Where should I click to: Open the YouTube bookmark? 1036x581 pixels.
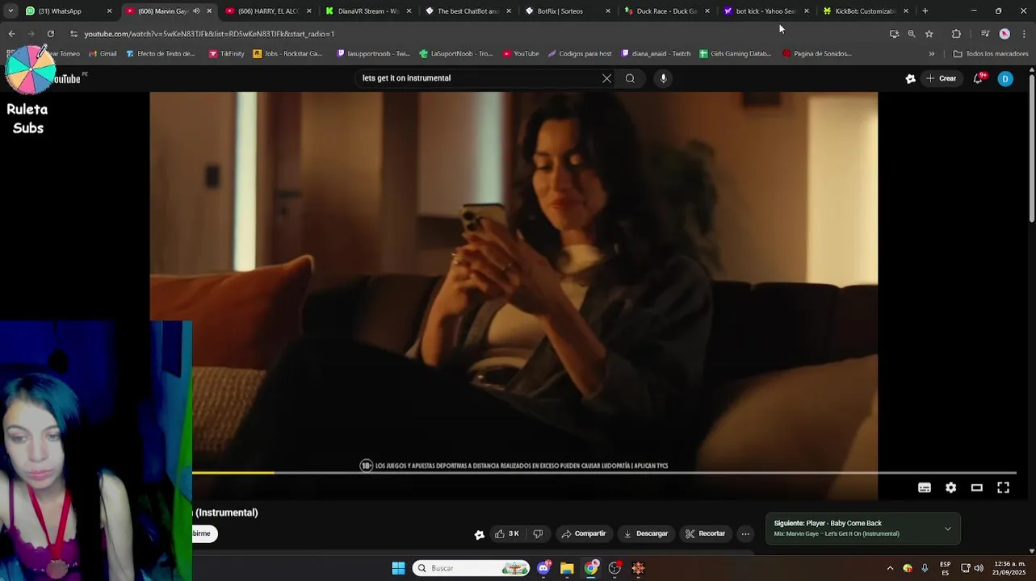[520, 54]
